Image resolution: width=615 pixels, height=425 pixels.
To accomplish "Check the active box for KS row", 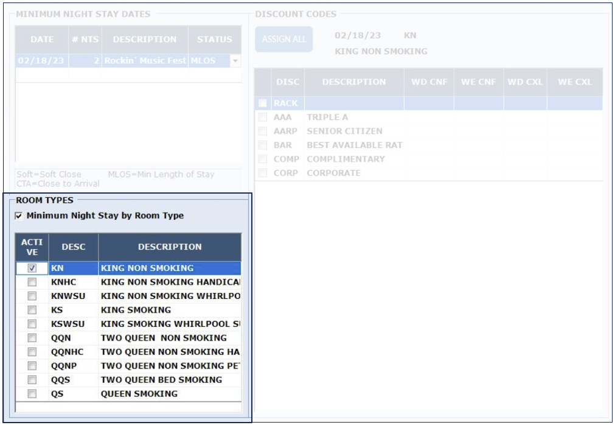I will [x=32, y=310].
